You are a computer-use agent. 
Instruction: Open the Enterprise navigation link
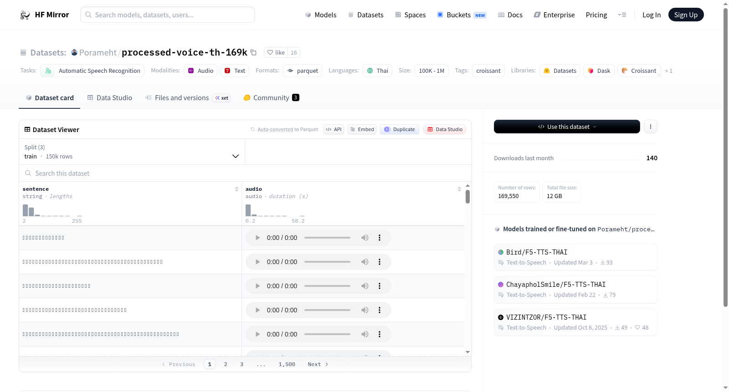click(x=554, y=15)
